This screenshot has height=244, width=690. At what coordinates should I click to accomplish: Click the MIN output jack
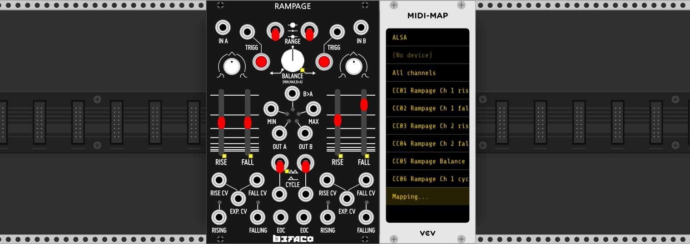pos(271,109)
